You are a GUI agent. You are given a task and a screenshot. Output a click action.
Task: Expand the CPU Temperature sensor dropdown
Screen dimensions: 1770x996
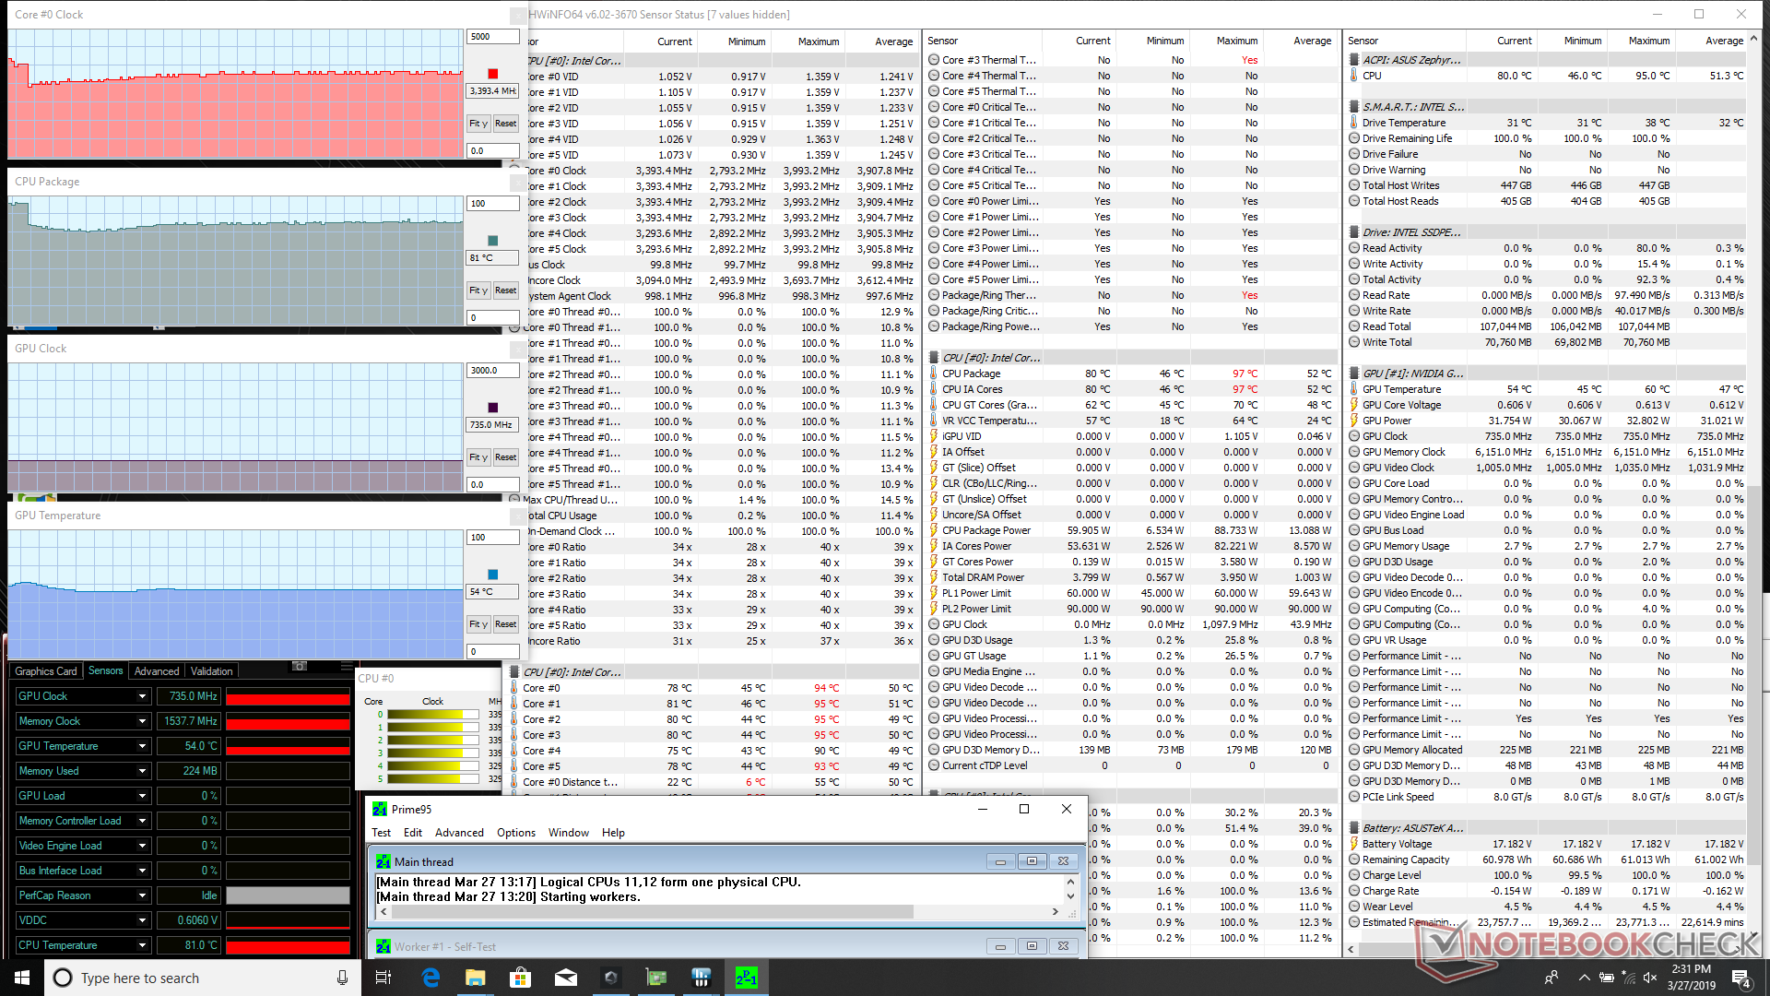click(142, 945)
